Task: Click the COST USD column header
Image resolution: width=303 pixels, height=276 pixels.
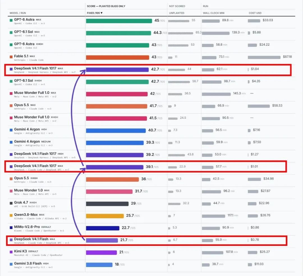Action: point(255,13)
